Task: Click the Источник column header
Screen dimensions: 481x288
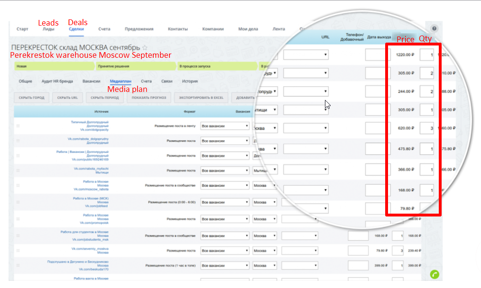Action: coord(101,111)
